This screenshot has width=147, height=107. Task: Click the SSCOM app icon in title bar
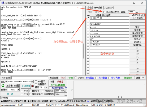3,3
